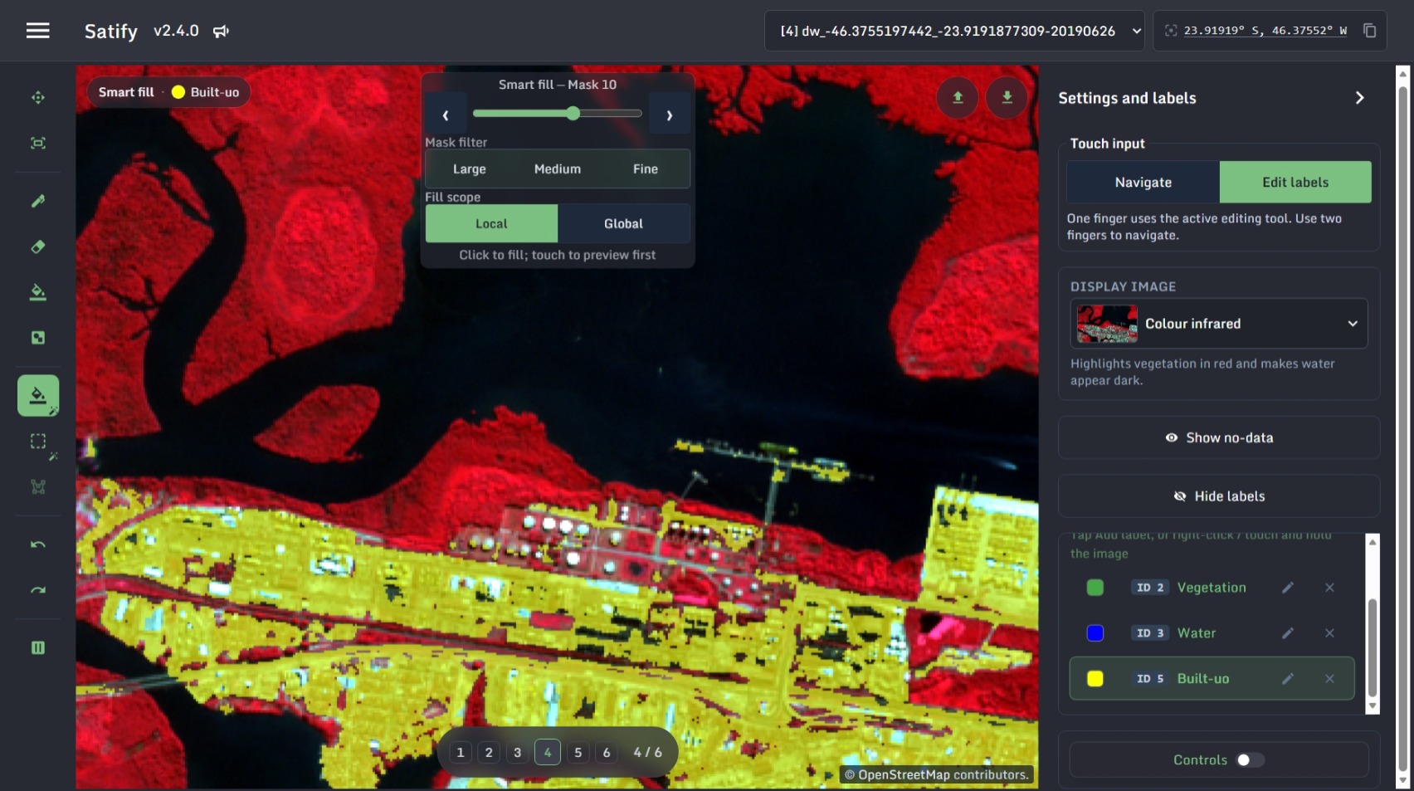Select the brush paint tool
Viewport: 1414px width, 791px height.
38,201
